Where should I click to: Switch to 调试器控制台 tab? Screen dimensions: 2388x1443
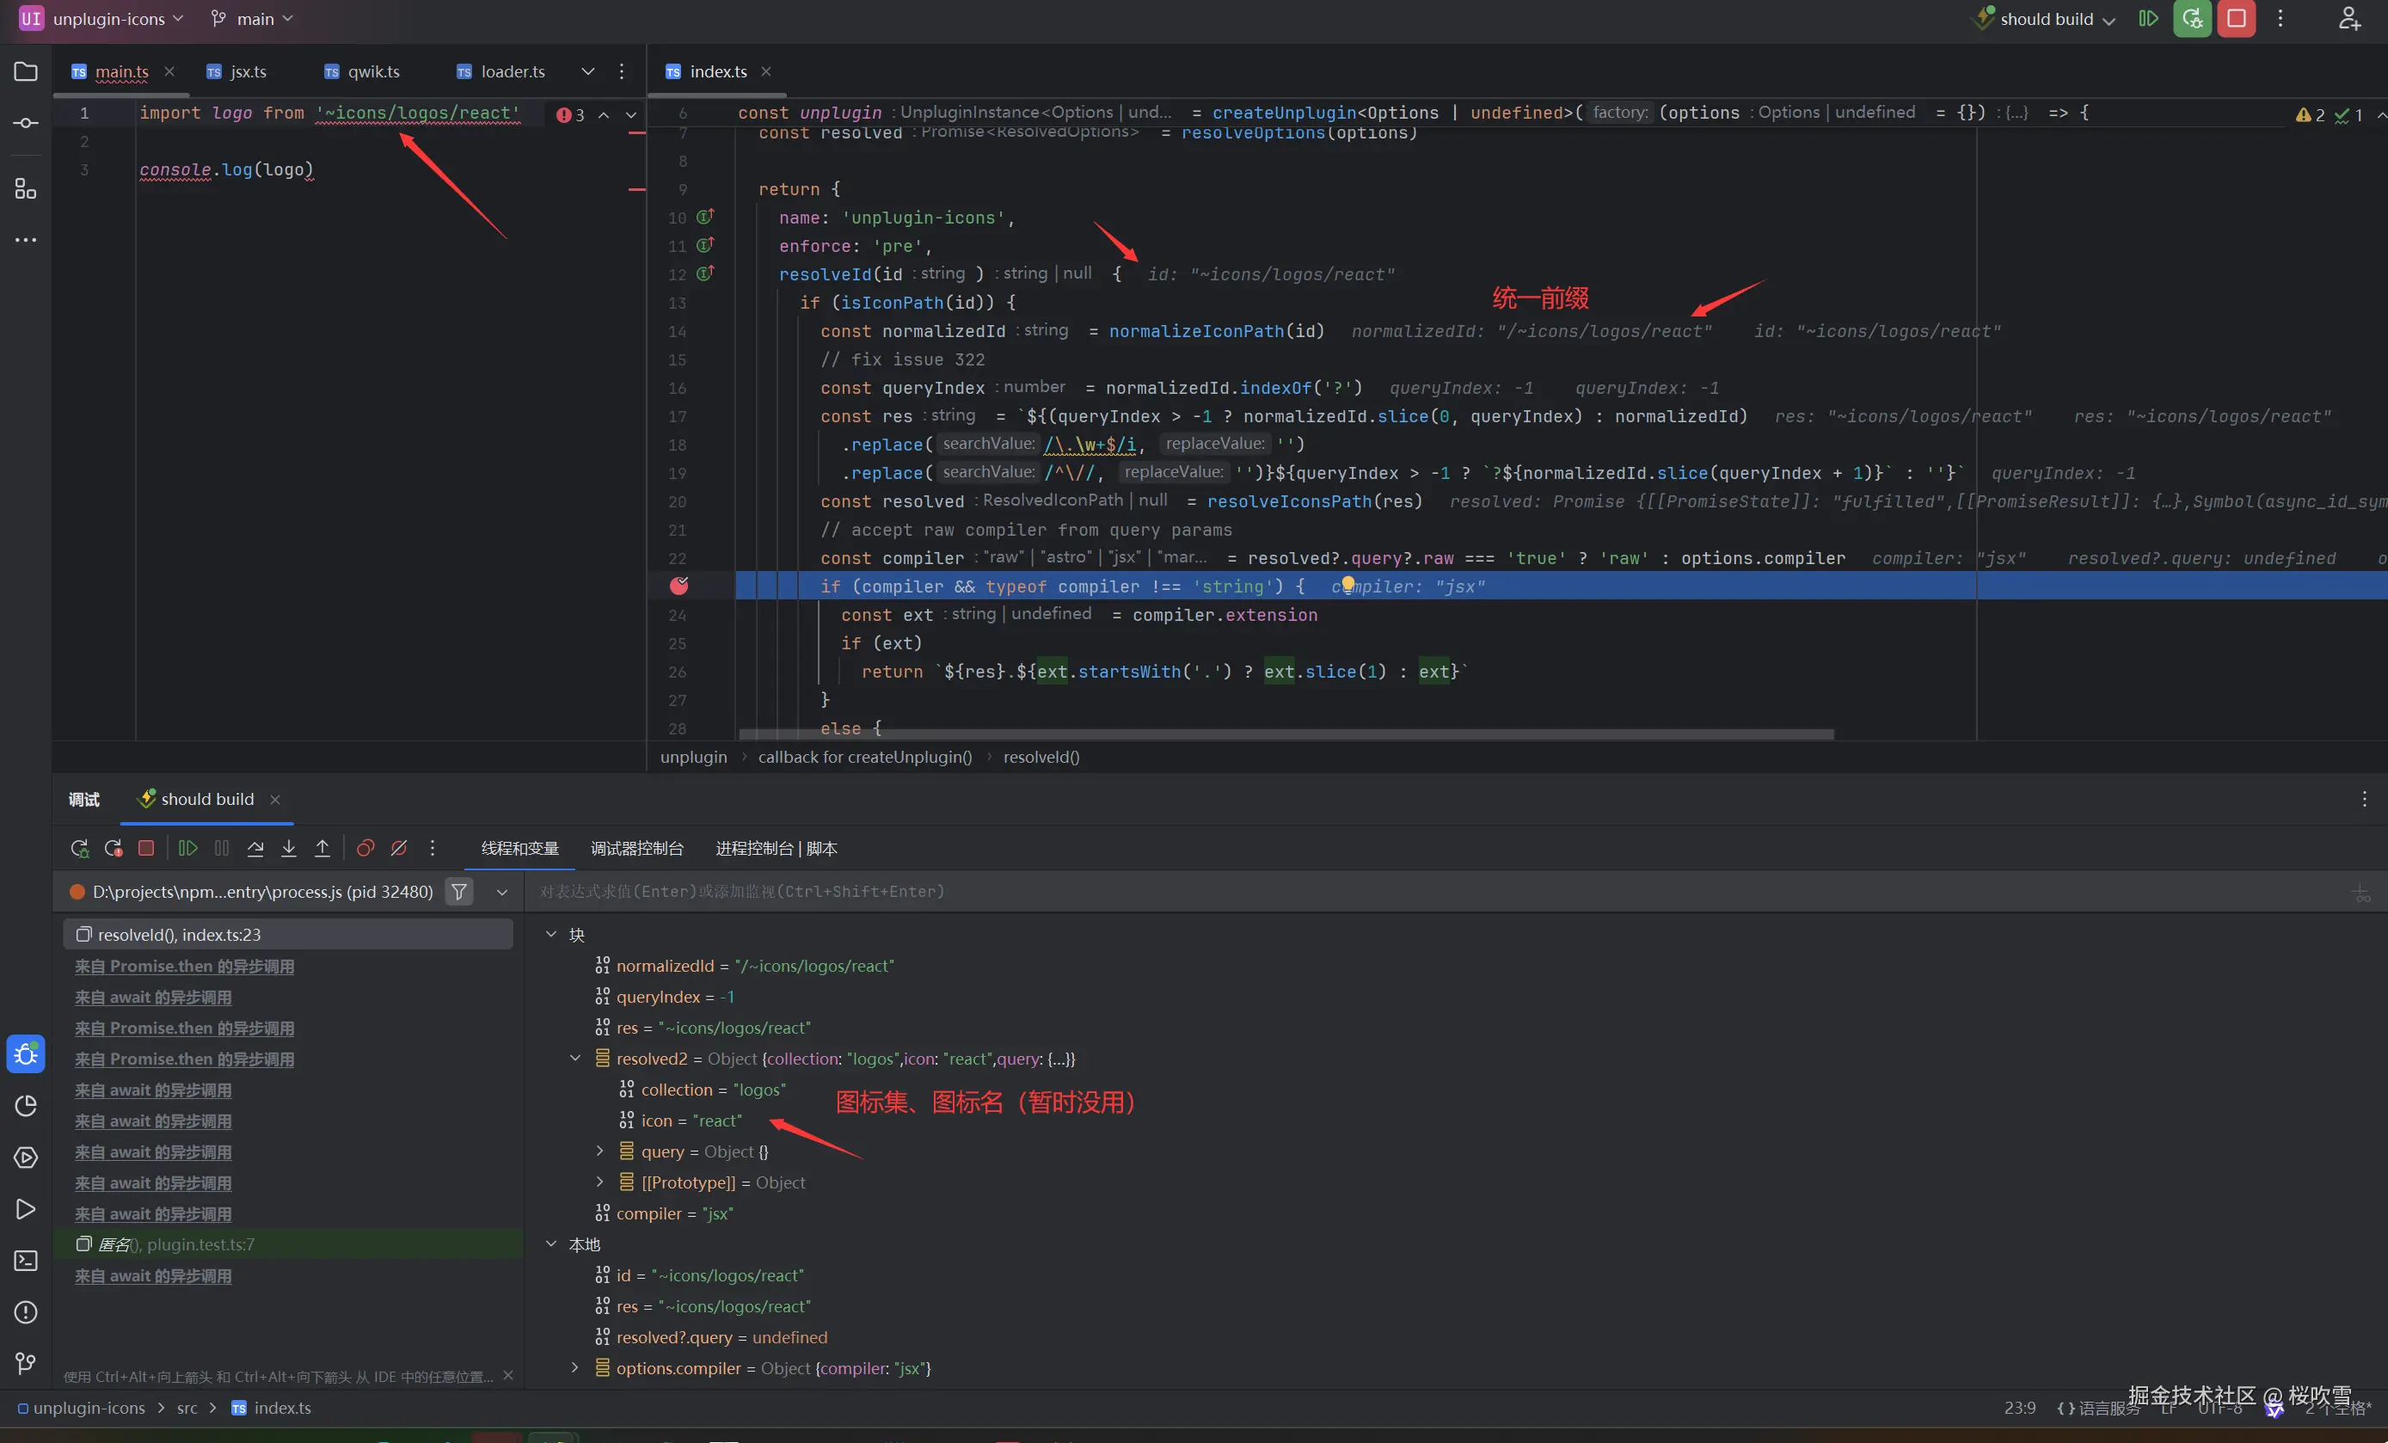click(x=636, y=848)
